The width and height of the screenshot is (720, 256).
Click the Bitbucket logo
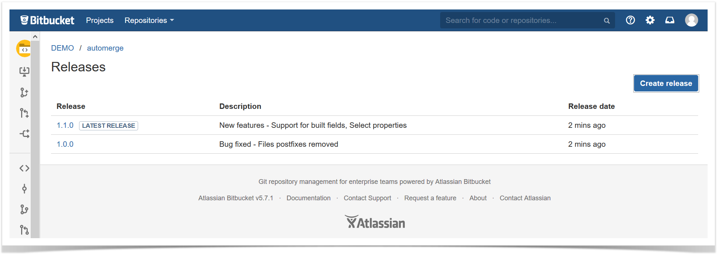[47, 20]
